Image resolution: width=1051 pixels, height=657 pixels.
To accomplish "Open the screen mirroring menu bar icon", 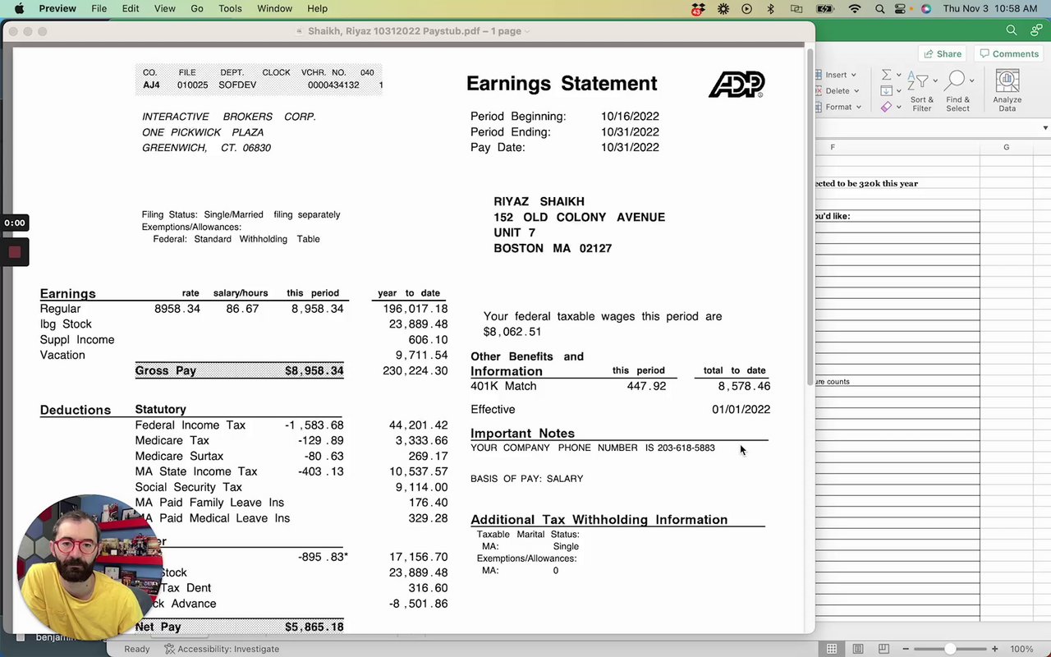I will [x=796, y=8].
